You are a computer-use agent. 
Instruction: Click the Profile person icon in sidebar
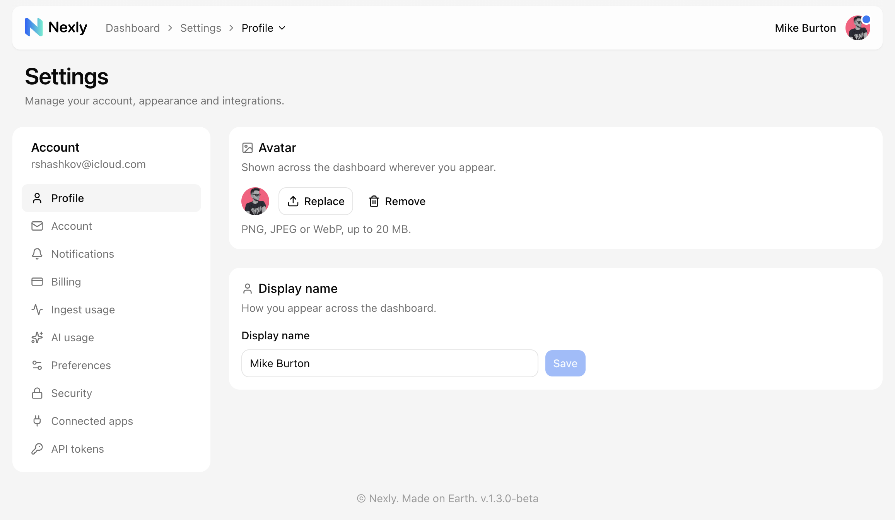tap(37, 198)
